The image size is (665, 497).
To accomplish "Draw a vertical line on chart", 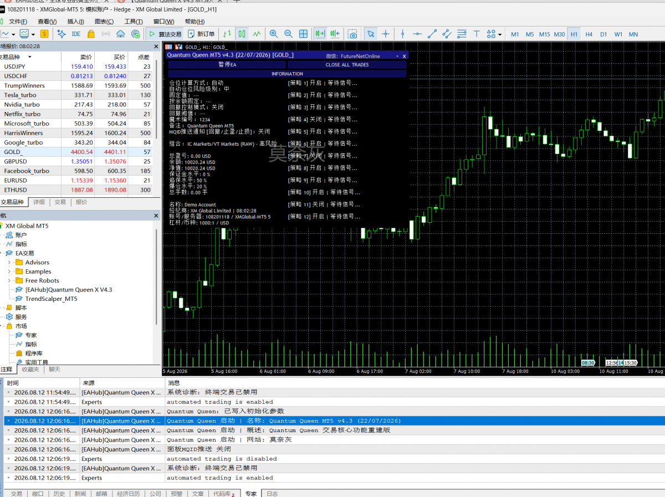I will (403, 34).
